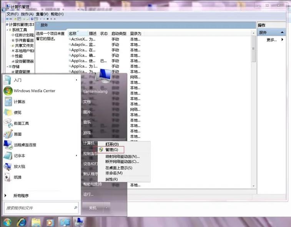This screenshot has height=227, width=291.
Task: Open 纸牌 solitaire game
Action: (18, 177)
